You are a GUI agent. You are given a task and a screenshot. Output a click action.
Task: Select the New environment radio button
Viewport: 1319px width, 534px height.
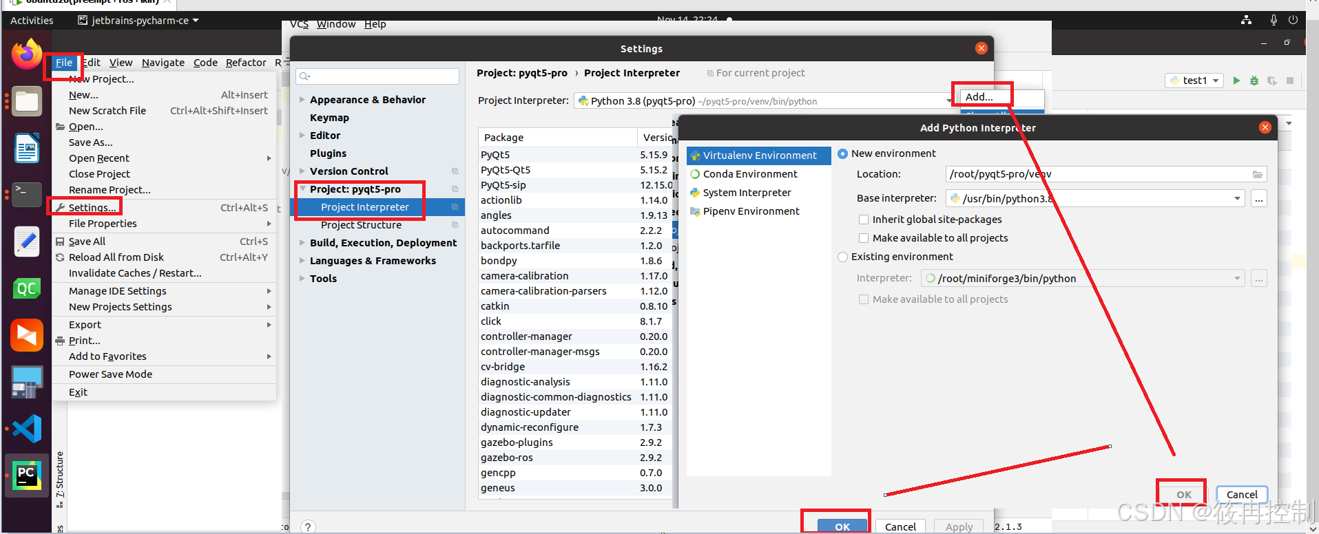coord(842,153)
